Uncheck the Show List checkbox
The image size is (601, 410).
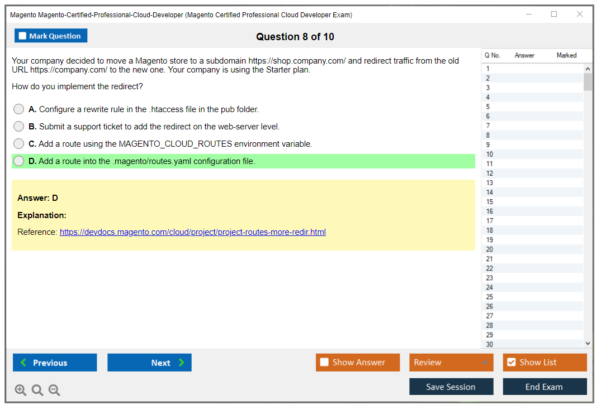[x=511, y=363]
